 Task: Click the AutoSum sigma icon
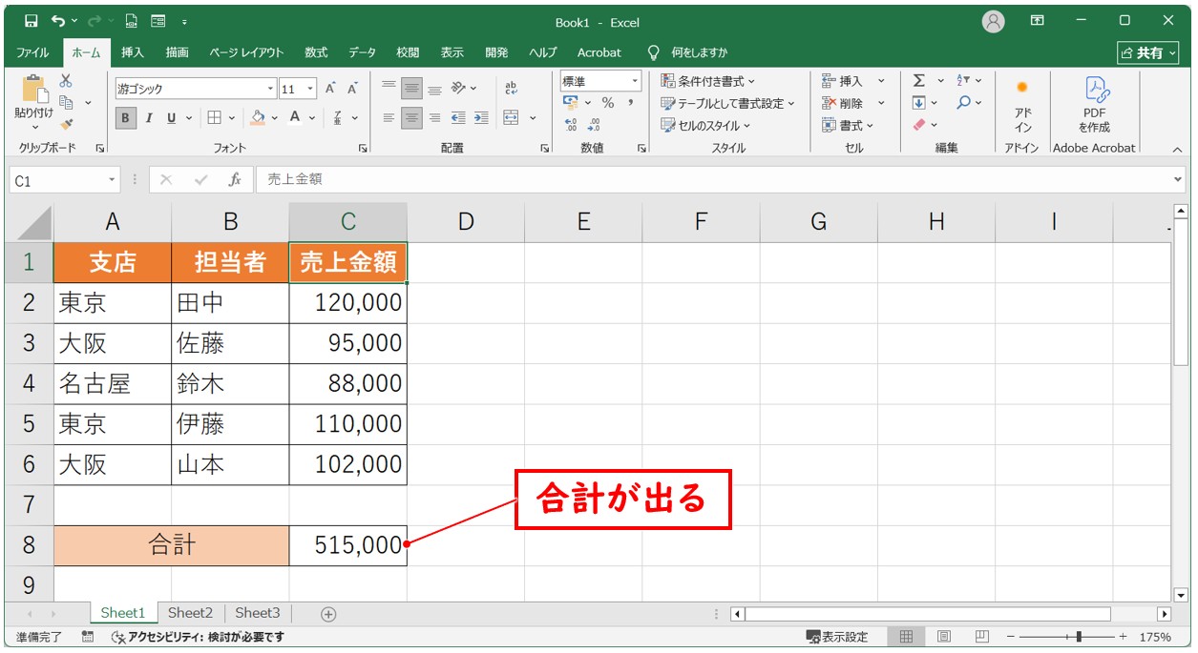click(918, 81)
